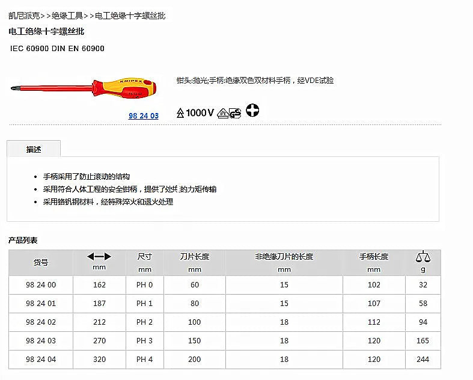The height and width of the screenshot is (380, 473).
Task: Select product number 98 24 00 row
Action: point(224,284)
